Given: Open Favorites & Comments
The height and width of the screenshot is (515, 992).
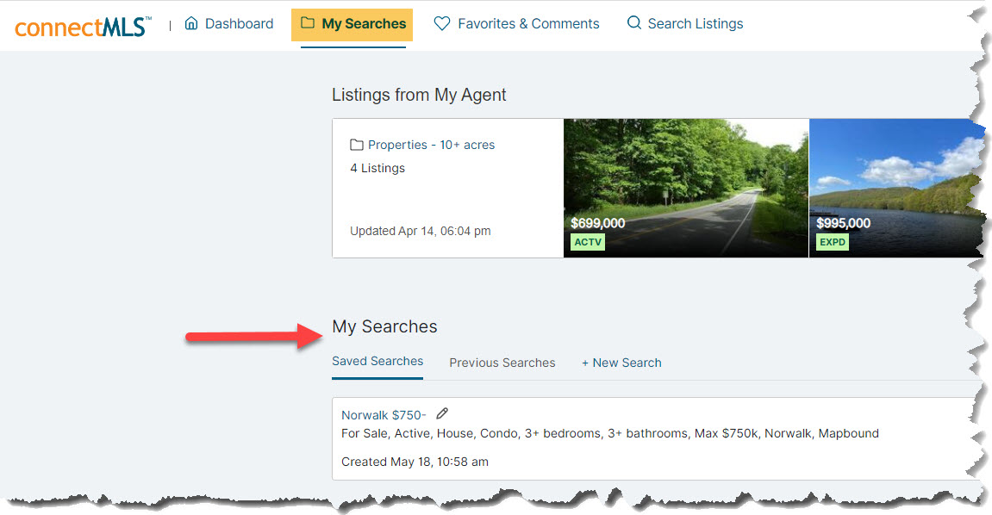Looking at the screenshot, I should click(x=516, y=23).
